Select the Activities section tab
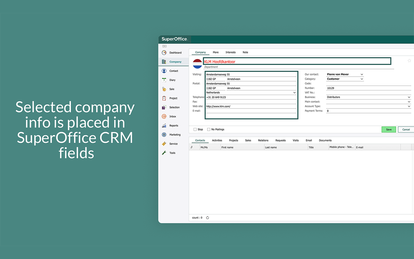 pyautogui.click(x=217, y=140)
